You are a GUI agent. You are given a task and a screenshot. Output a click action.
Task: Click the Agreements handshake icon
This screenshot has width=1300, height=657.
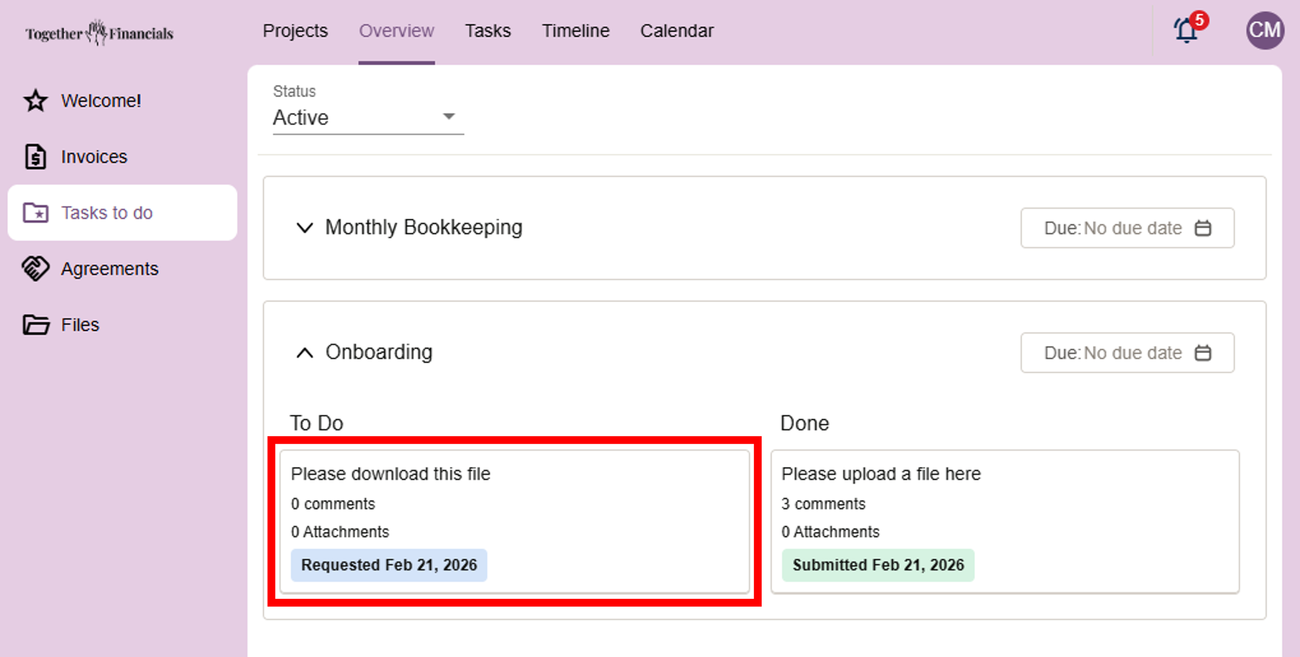pyautogui.click(x=35, y=269)
